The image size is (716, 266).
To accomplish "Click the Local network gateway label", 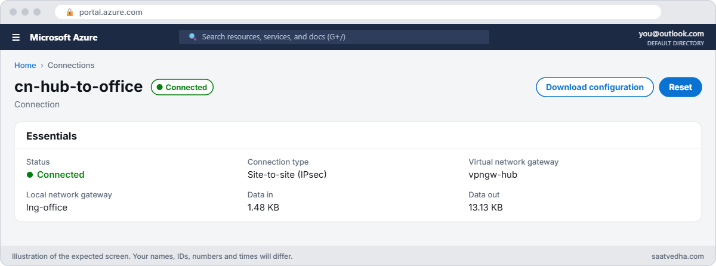I will (69, 194).
